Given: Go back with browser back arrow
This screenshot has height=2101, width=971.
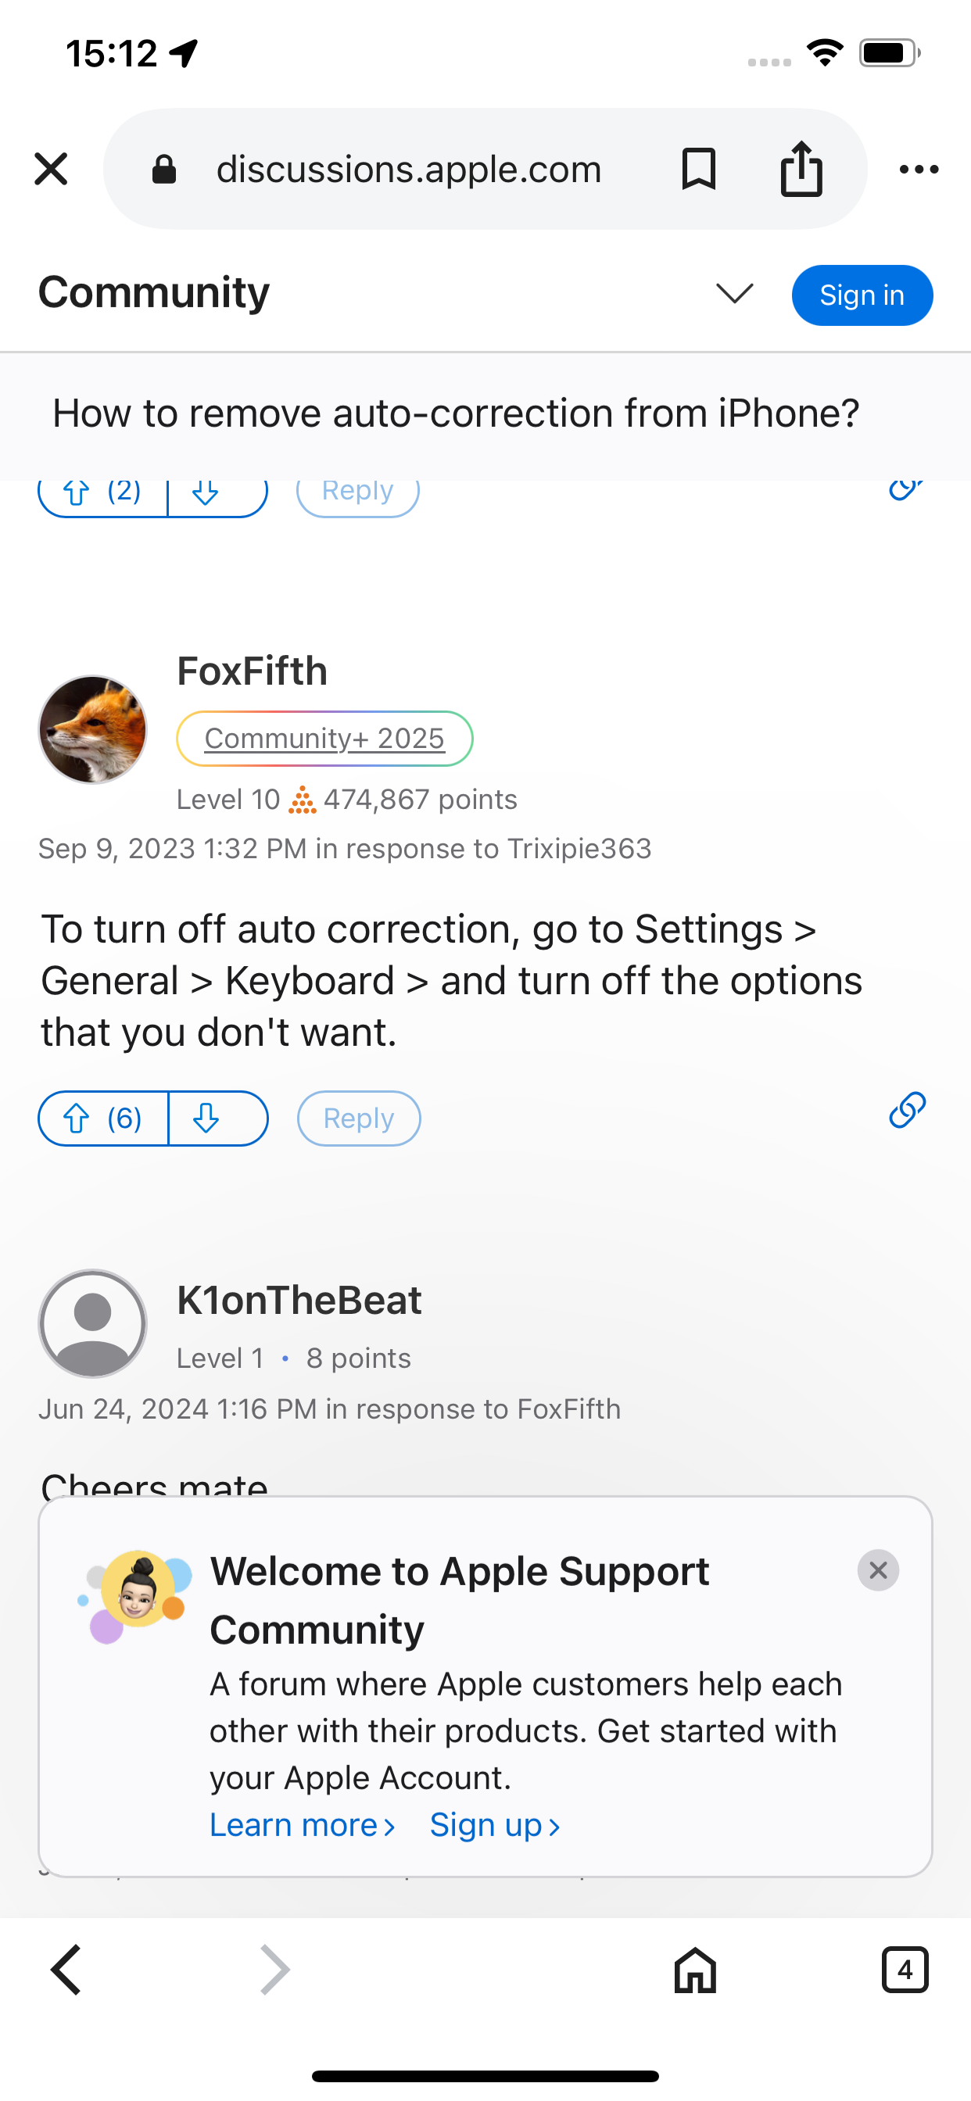Looking at the screenshot, I should point(66,1970).
